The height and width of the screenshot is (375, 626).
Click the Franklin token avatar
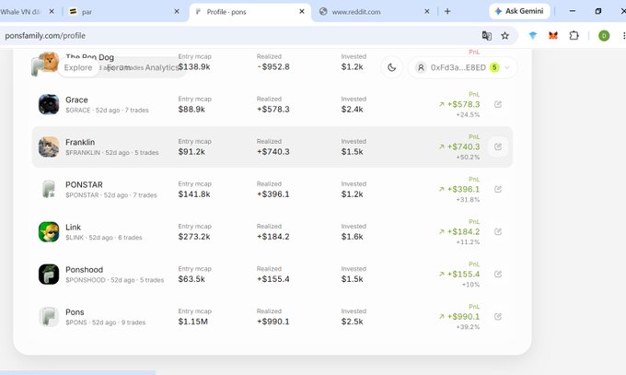pyautogui.click(x=49, y=146)
